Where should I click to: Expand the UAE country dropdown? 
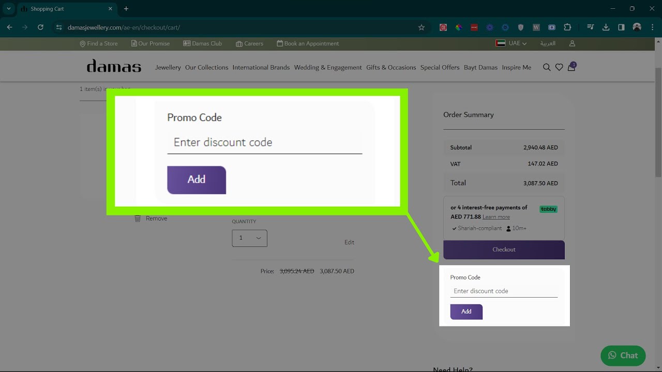coord(511,43)
